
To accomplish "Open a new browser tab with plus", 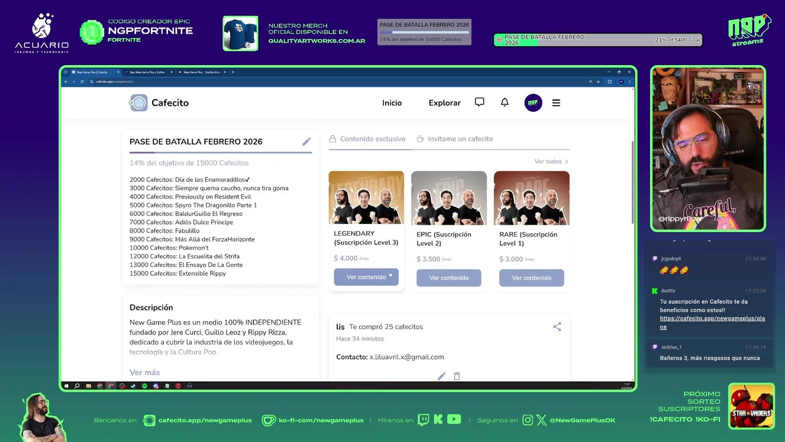I will pos(233,72).
